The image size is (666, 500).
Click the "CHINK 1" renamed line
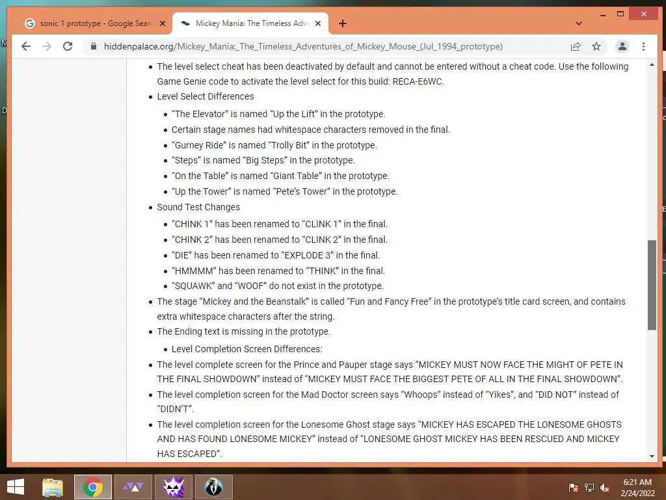tap(280, 224)
